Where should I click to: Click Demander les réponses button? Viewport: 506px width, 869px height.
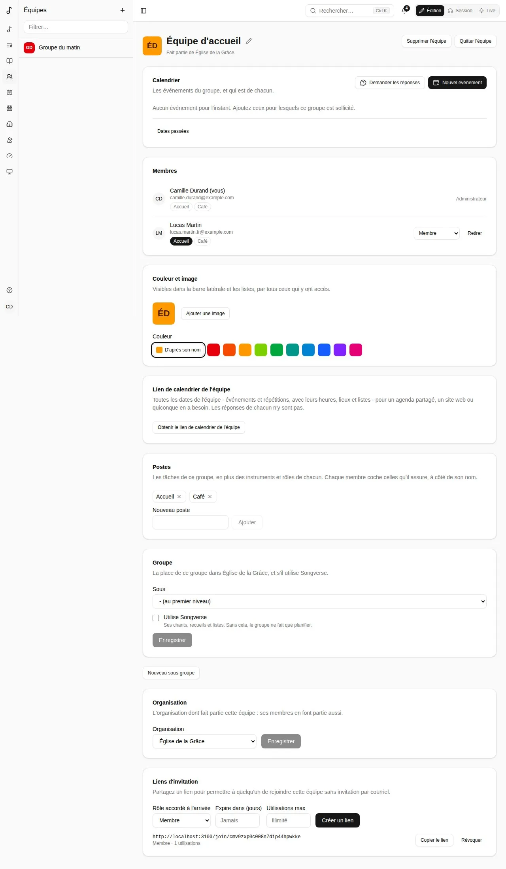tap(390, 83)
